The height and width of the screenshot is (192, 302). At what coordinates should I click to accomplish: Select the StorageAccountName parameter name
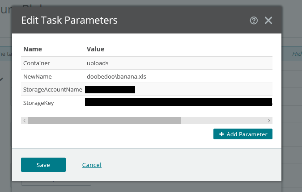point(53,90)
